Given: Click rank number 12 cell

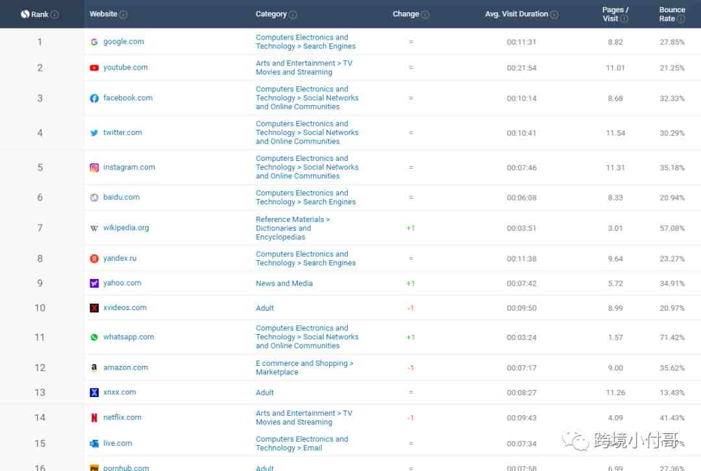Looking at the screenshot, I should [x=40, y=368].
